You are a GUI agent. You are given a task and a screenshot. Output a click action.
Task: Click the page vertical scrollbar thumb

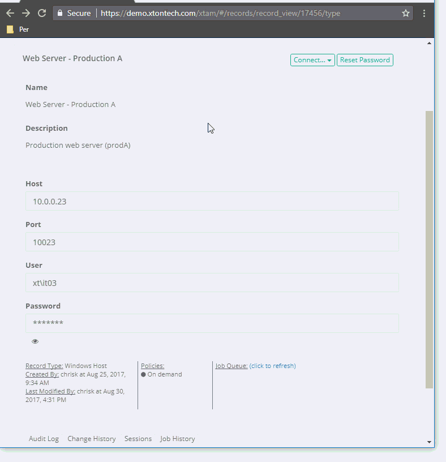430,249
